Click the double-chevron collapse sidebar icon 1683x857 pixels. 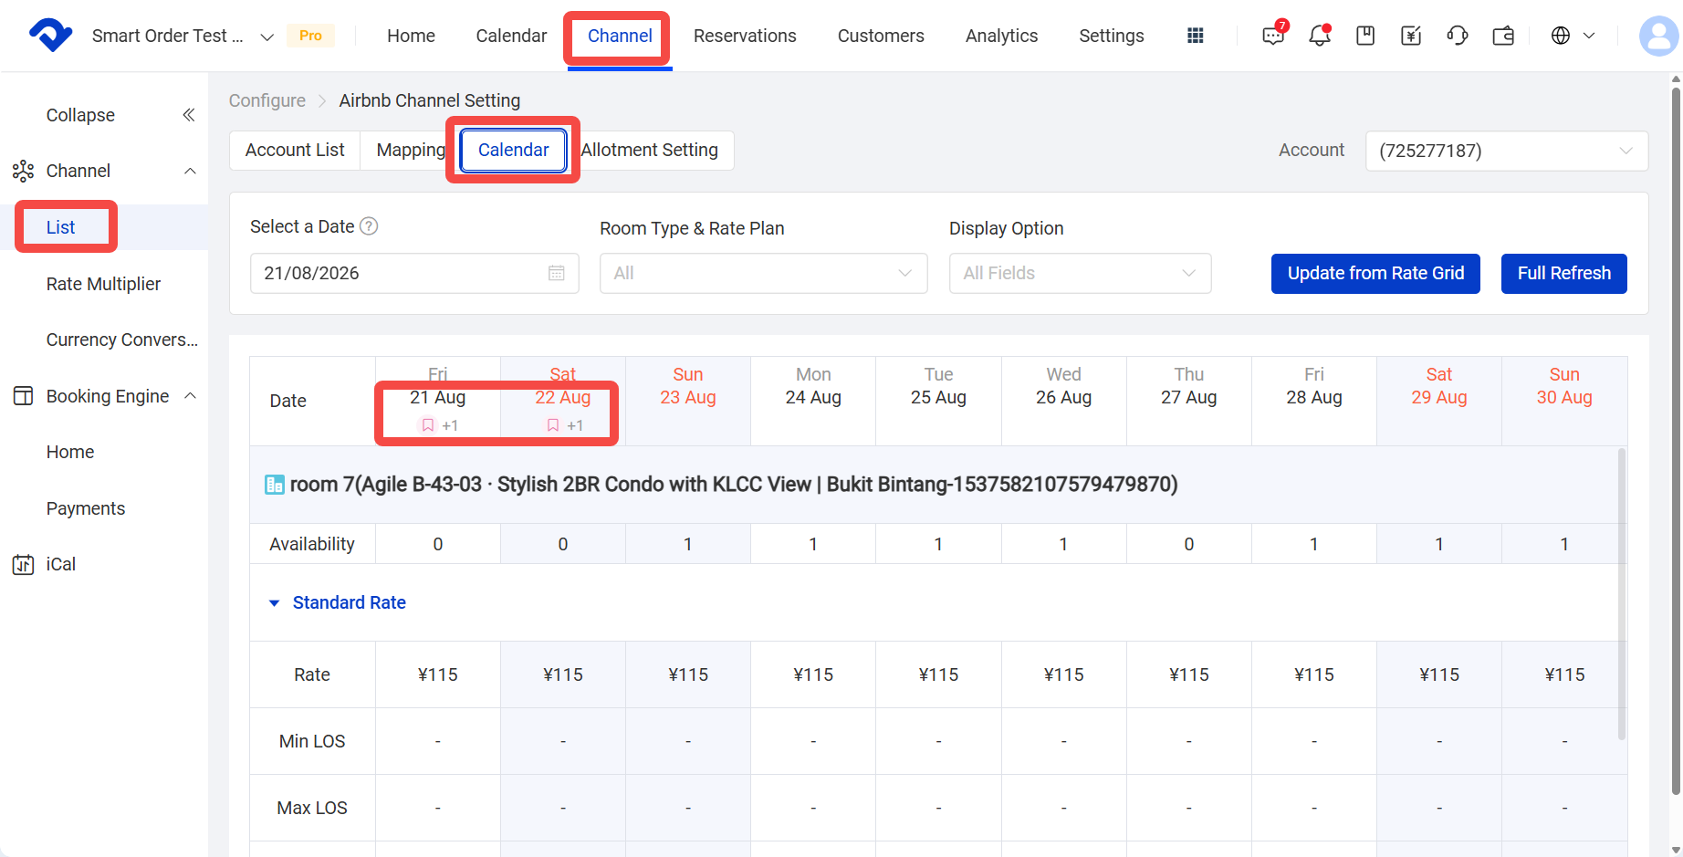pos(189,115)
